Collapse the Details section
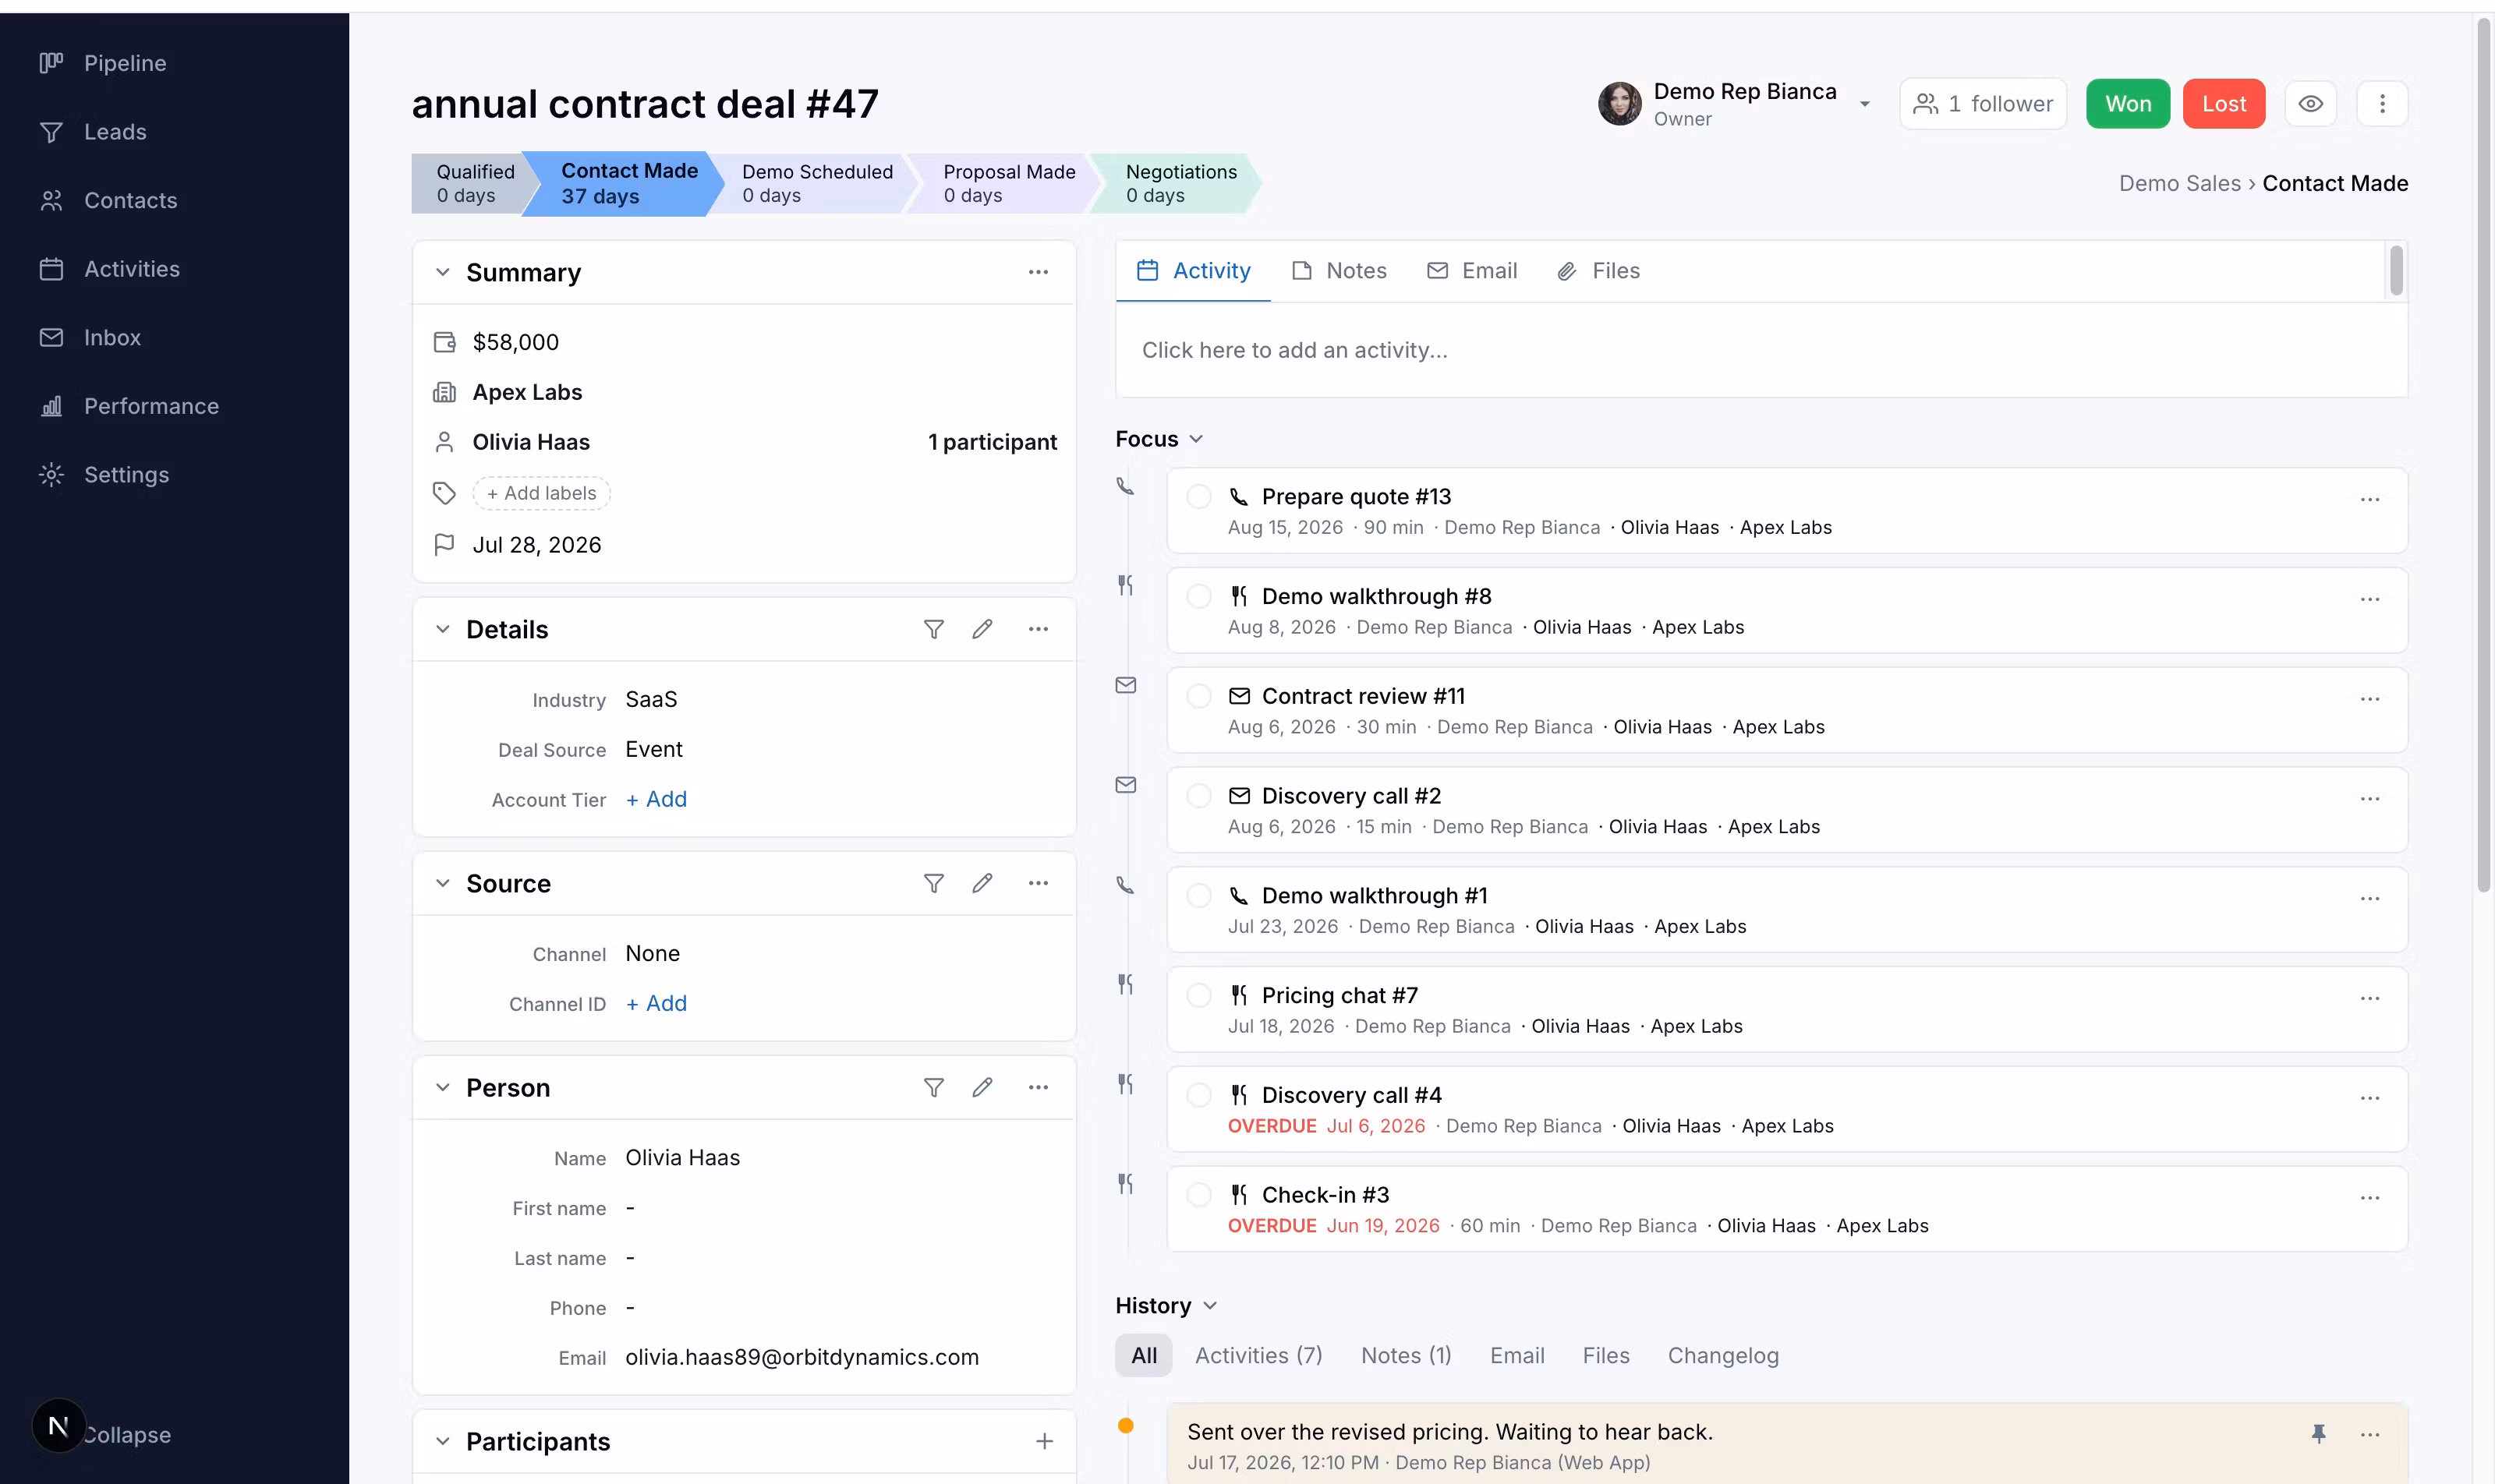 tap(442, 629)
